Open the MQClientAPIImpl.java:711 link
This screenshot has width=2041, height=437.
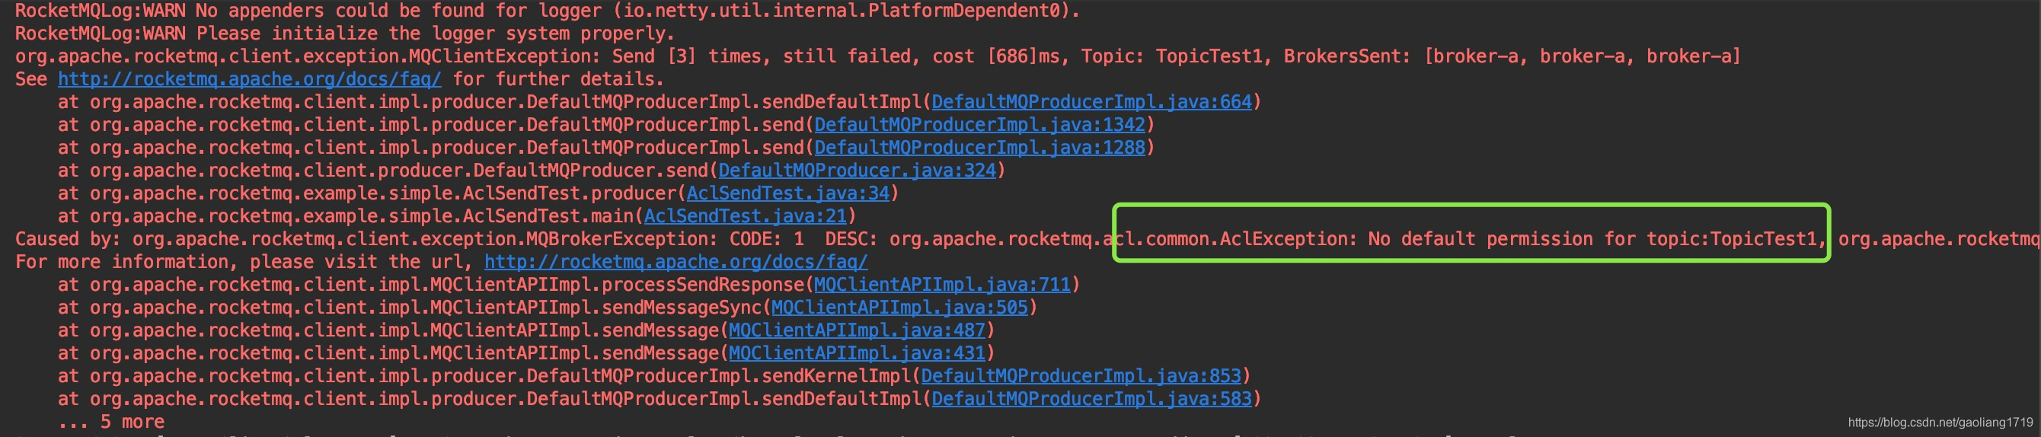click(x=941, y=285)
